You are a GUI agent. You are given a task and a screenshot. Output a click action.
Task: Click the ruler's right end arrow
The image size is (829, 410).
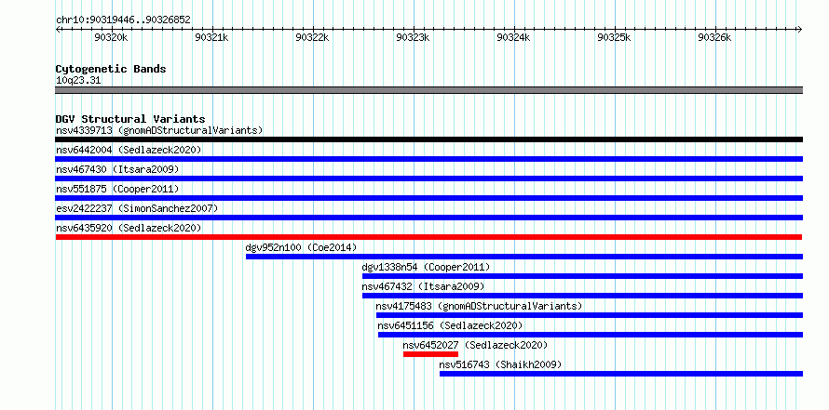click(x=800, y=29)
